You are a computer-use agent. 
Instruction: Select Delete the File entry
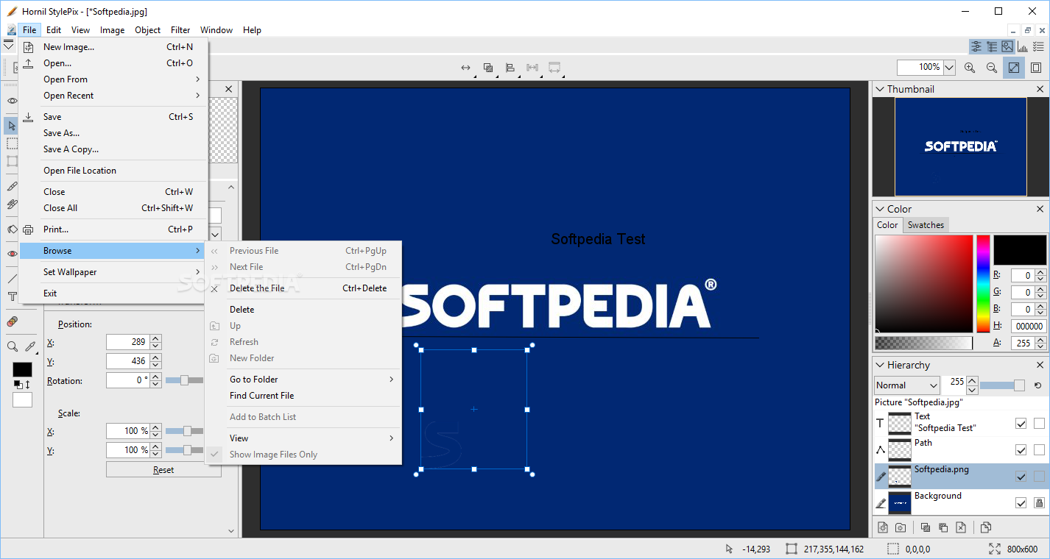[303, 288]
